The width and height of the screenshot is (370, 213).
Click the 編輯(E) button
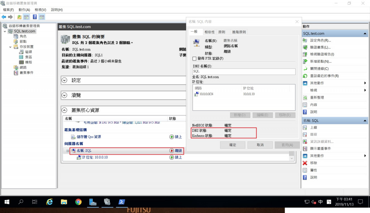[262, 115]
